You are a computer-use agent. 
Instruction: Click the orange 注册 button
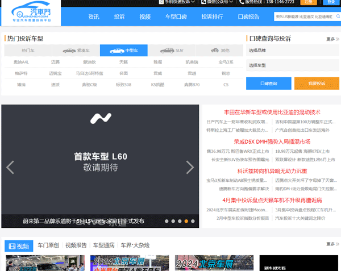point(309,2)
